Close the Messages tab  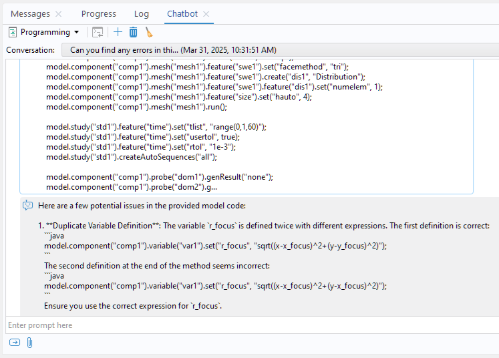click(x=58, y=14)
